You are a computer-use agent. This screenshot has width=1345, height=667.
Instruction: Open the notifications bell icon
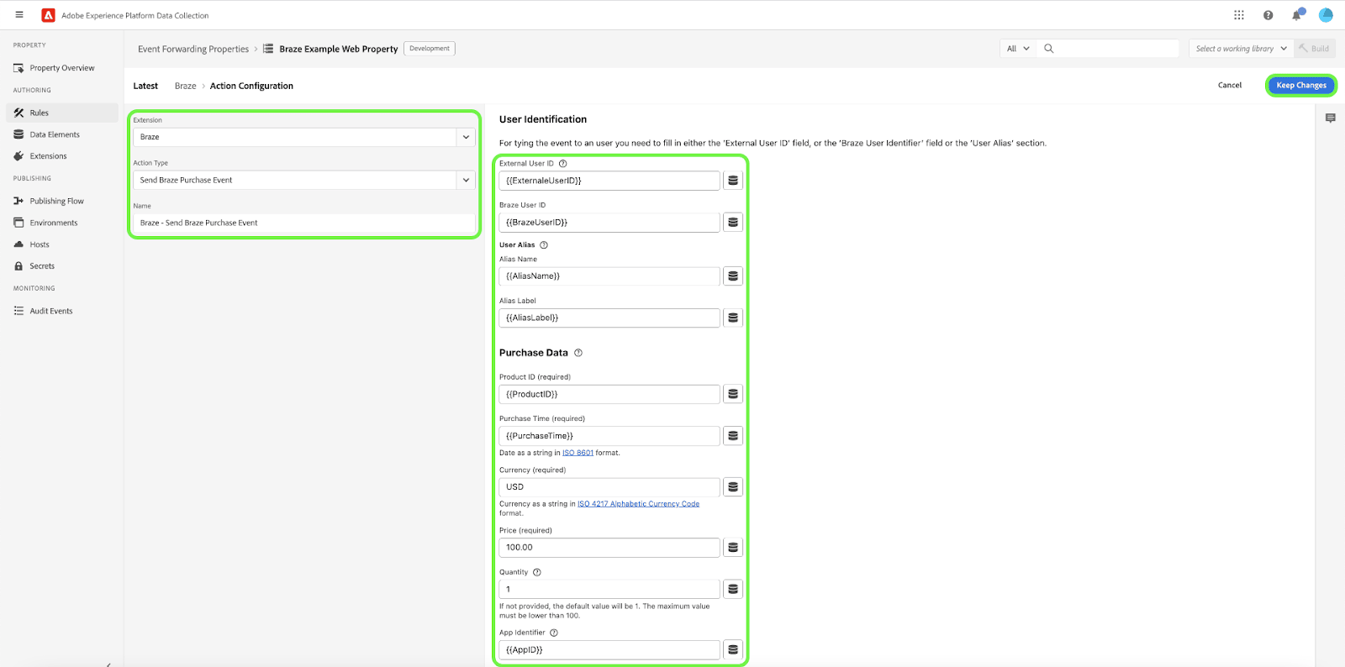point(1296,15)
